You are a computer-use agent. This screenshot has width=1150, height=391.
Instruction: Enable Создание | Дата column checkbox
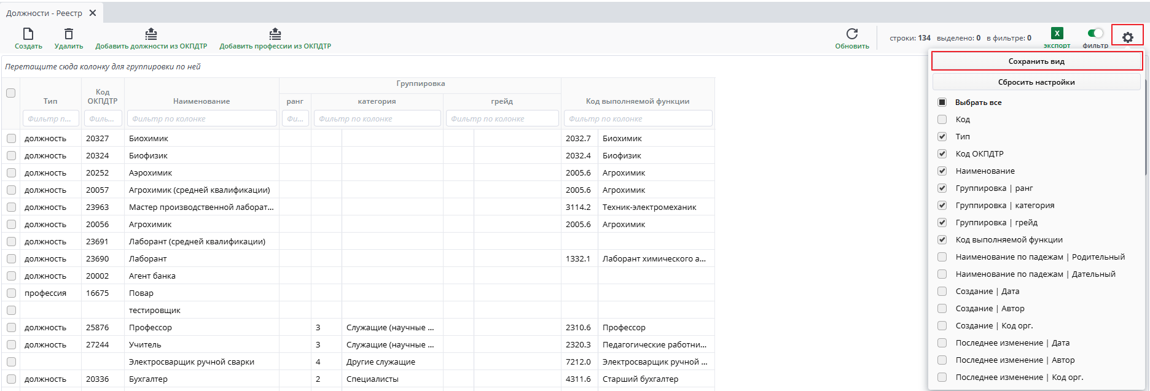(942, 292)
